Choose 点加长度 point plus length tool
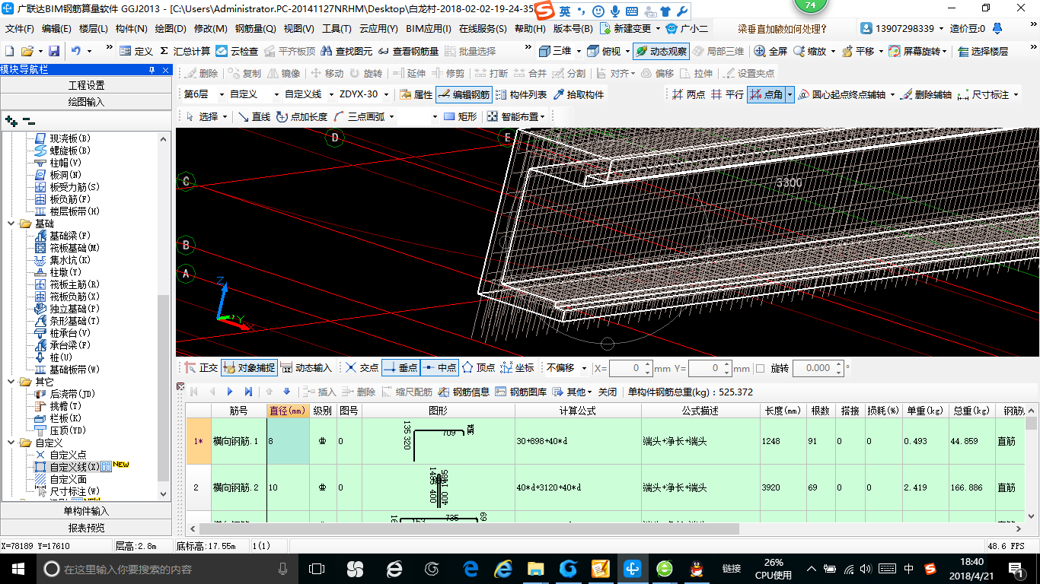Screen dimensions: 1040x584 coord(301,116)
